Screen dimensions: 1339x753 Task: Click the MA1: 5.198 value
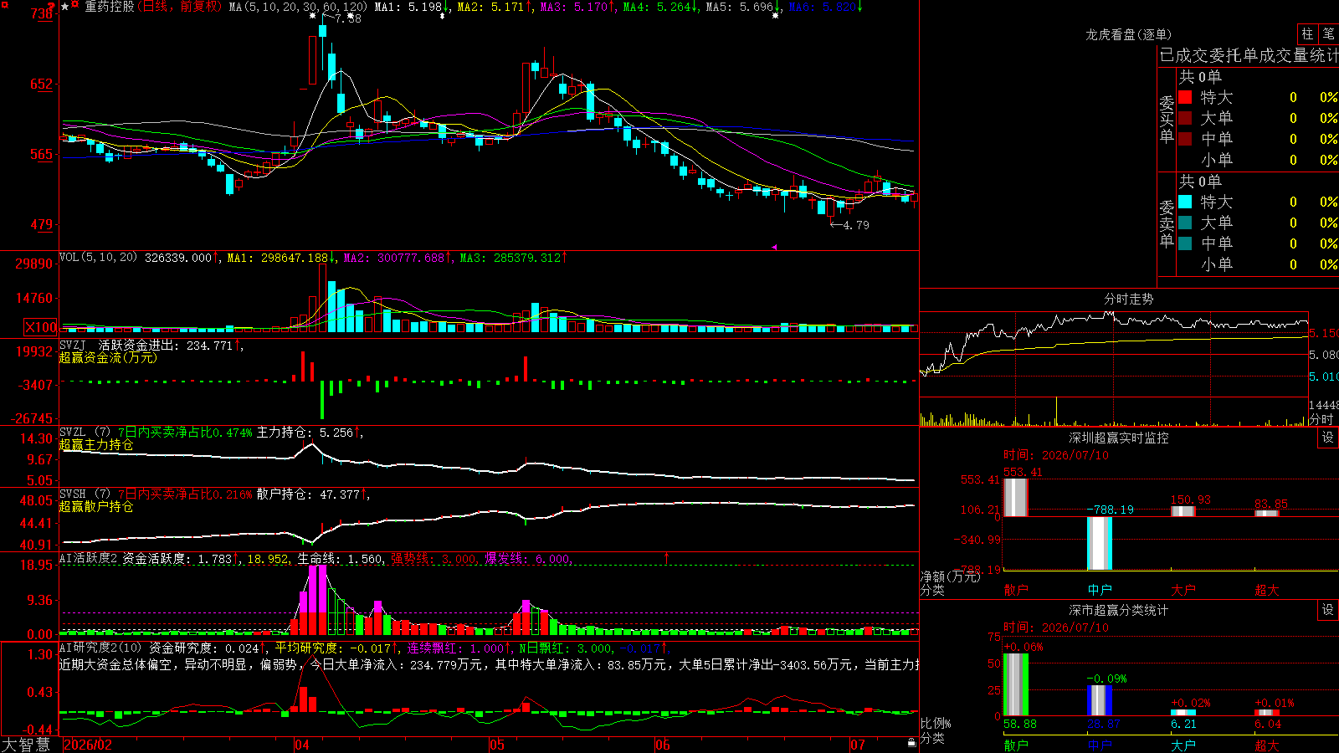[408, 7]
